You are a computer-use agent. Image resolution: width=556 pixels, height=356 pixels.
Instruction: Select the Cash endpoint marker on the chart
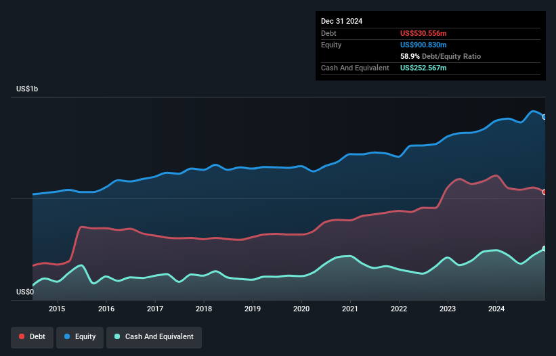pos(544,248)
